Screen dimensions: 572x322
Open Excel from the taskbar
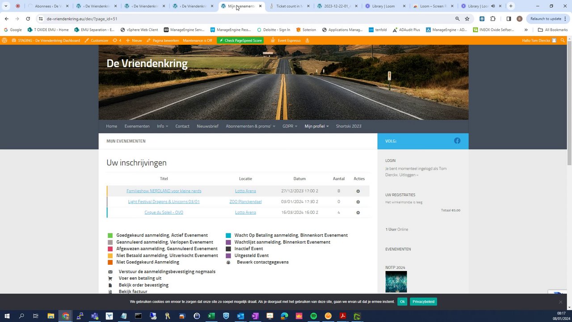(x=211, y=316)
